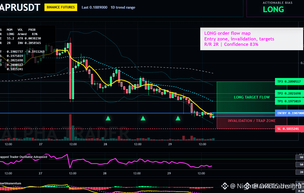Click the 27 date on main chart time axis
The height and width of the screenshot is (193, 304).
pos(41,144)
